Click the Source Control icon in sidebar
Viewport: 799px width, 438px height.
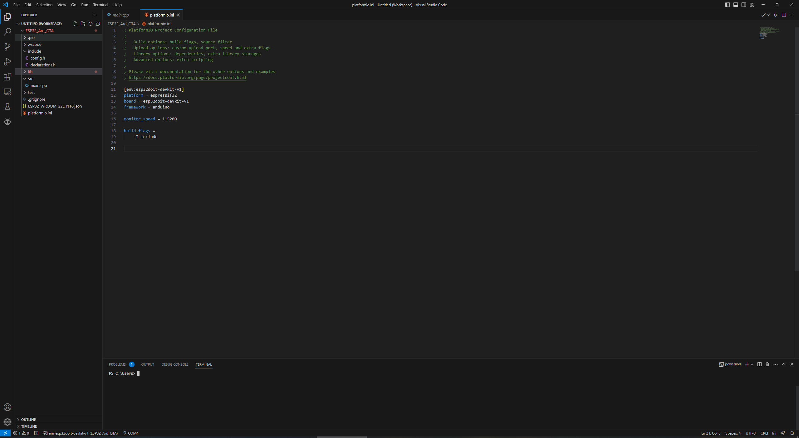coord(7,46)
